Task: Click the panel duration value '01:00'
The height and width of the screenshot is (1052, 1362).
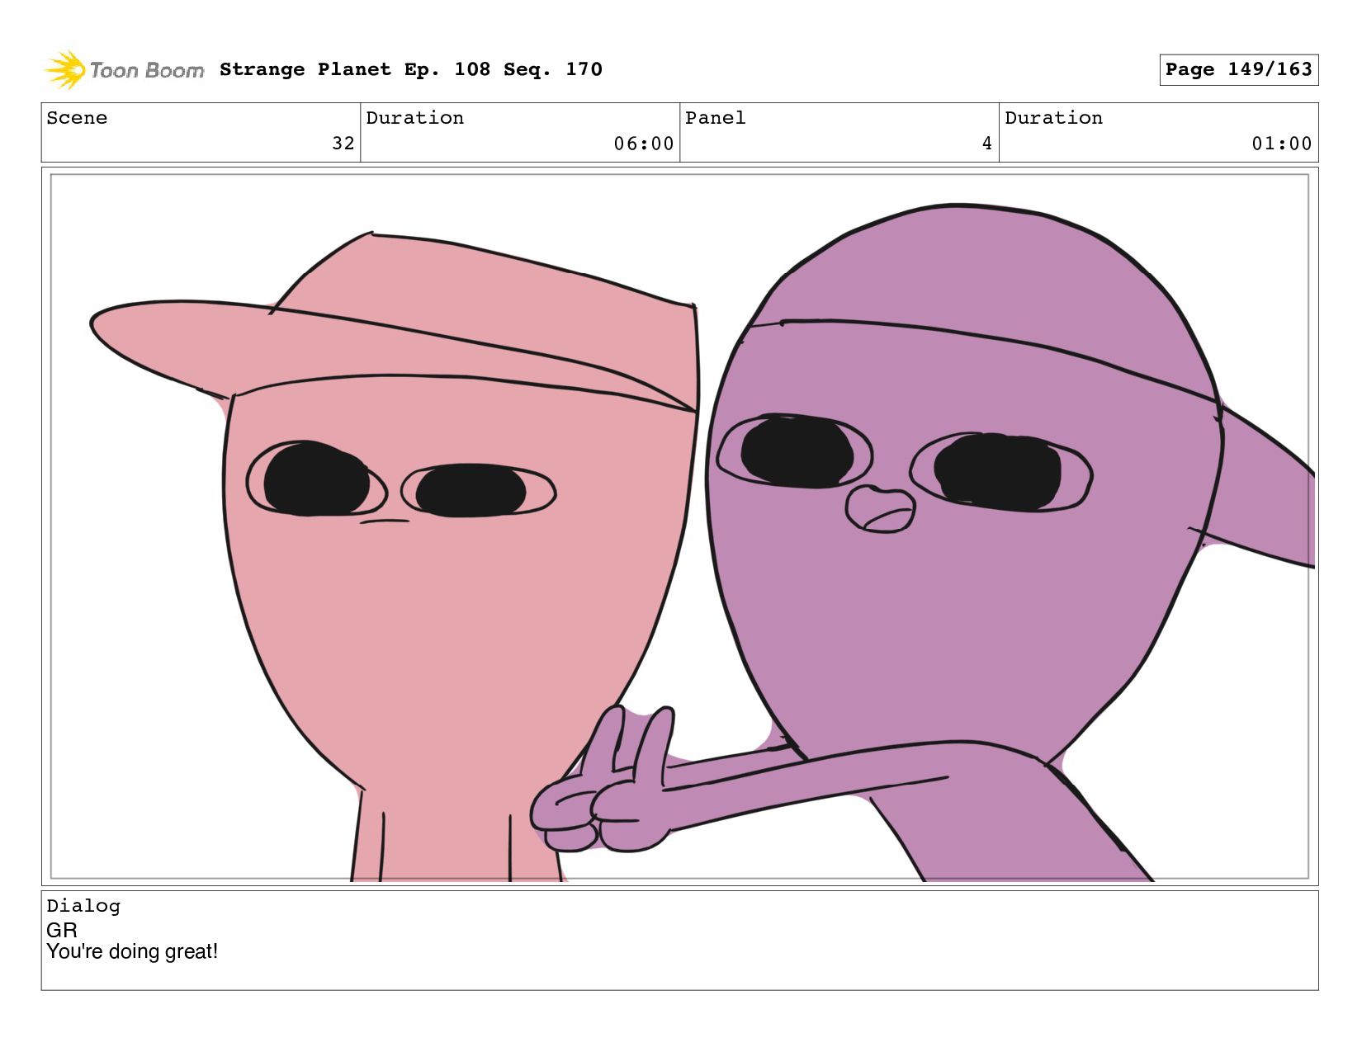Action: pyautogui.click(x=1282, y=144)
